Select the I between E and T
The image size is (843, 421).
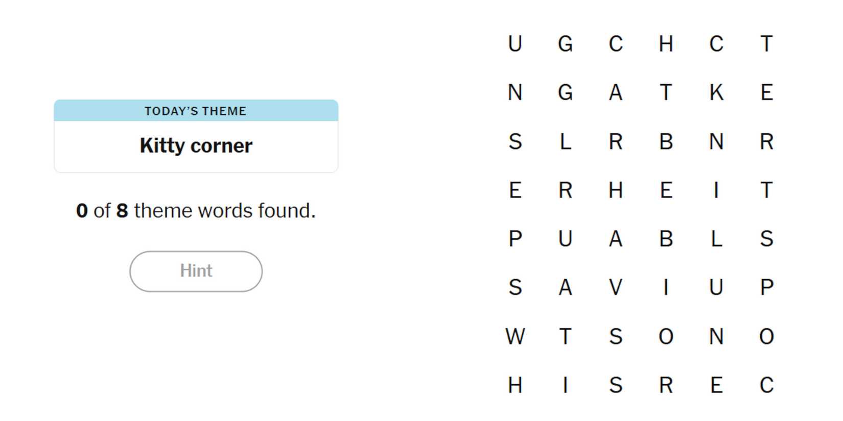tap(716, 190)
